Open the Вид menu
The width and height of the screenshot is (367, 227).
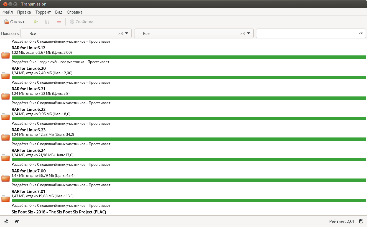tap(59, 12)
